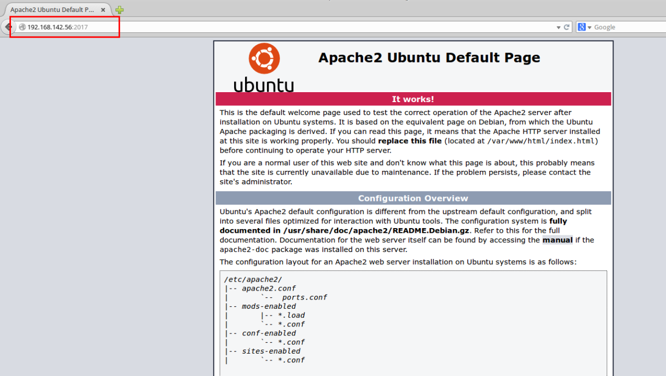Screen dimensions: 666x376
Task: Click the apache2-doc package name
Action: coord(244,249)
